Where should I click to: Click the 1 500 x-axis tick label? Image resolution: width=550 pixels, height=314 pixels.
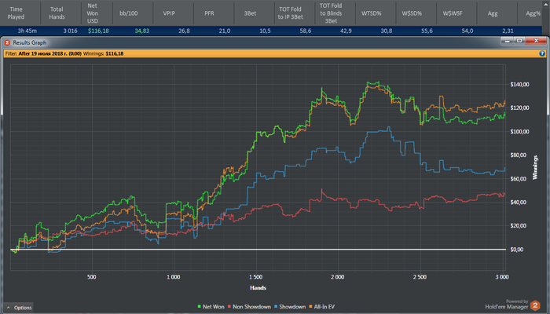pyautogui.click(x=255, y=277)
